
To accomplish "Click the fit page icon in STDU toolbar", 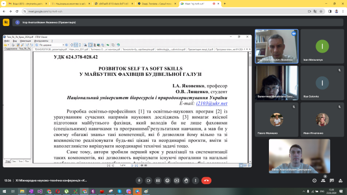I will point(72,45).
